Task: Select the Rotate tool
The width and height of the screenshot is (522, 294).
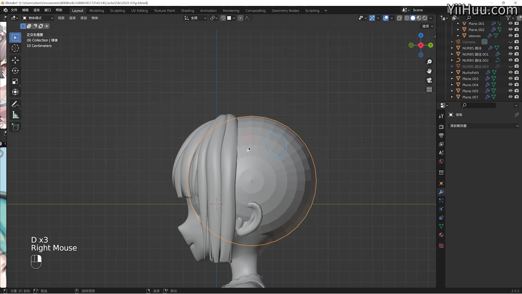Action: (15, 71)
